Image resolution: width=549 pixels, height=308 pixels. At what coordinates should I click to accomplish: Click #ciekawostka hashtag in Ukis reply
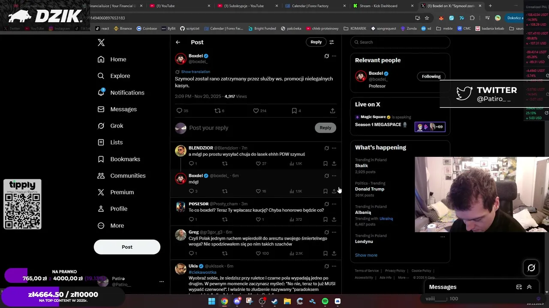(202, 272)
